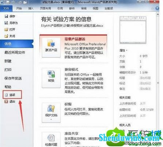Click the 0 字节 file size value
The width and height of the screenshot is (163, 147).
point(144,56)
